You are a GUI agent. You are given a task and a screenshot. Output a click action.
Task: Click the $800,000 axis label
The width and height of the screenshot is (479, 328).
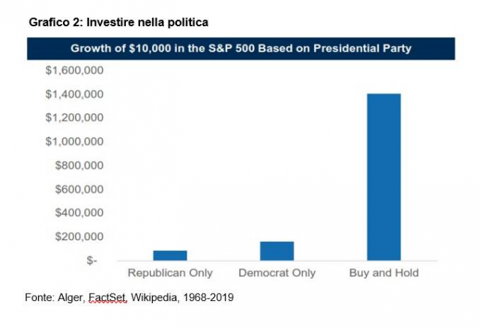pyautogui.click(x=79, y=165)
